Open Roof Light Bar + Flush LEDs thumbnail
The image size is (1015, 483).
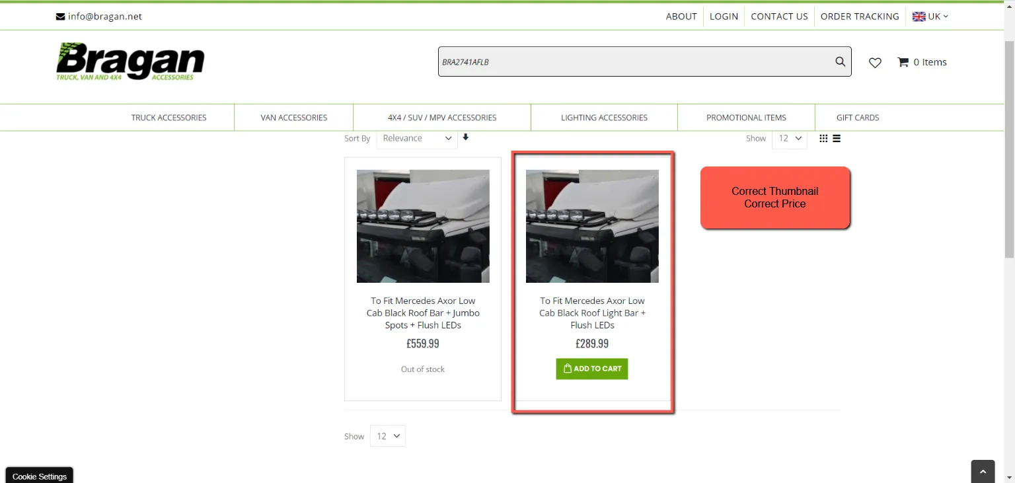tap(592, 226)
